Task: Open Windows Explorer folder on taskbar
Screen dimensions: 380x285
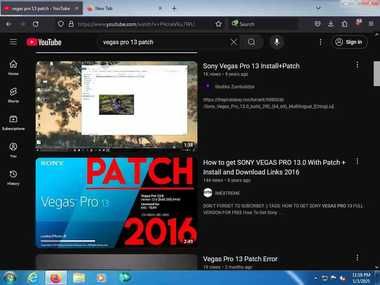Action: 79,278
